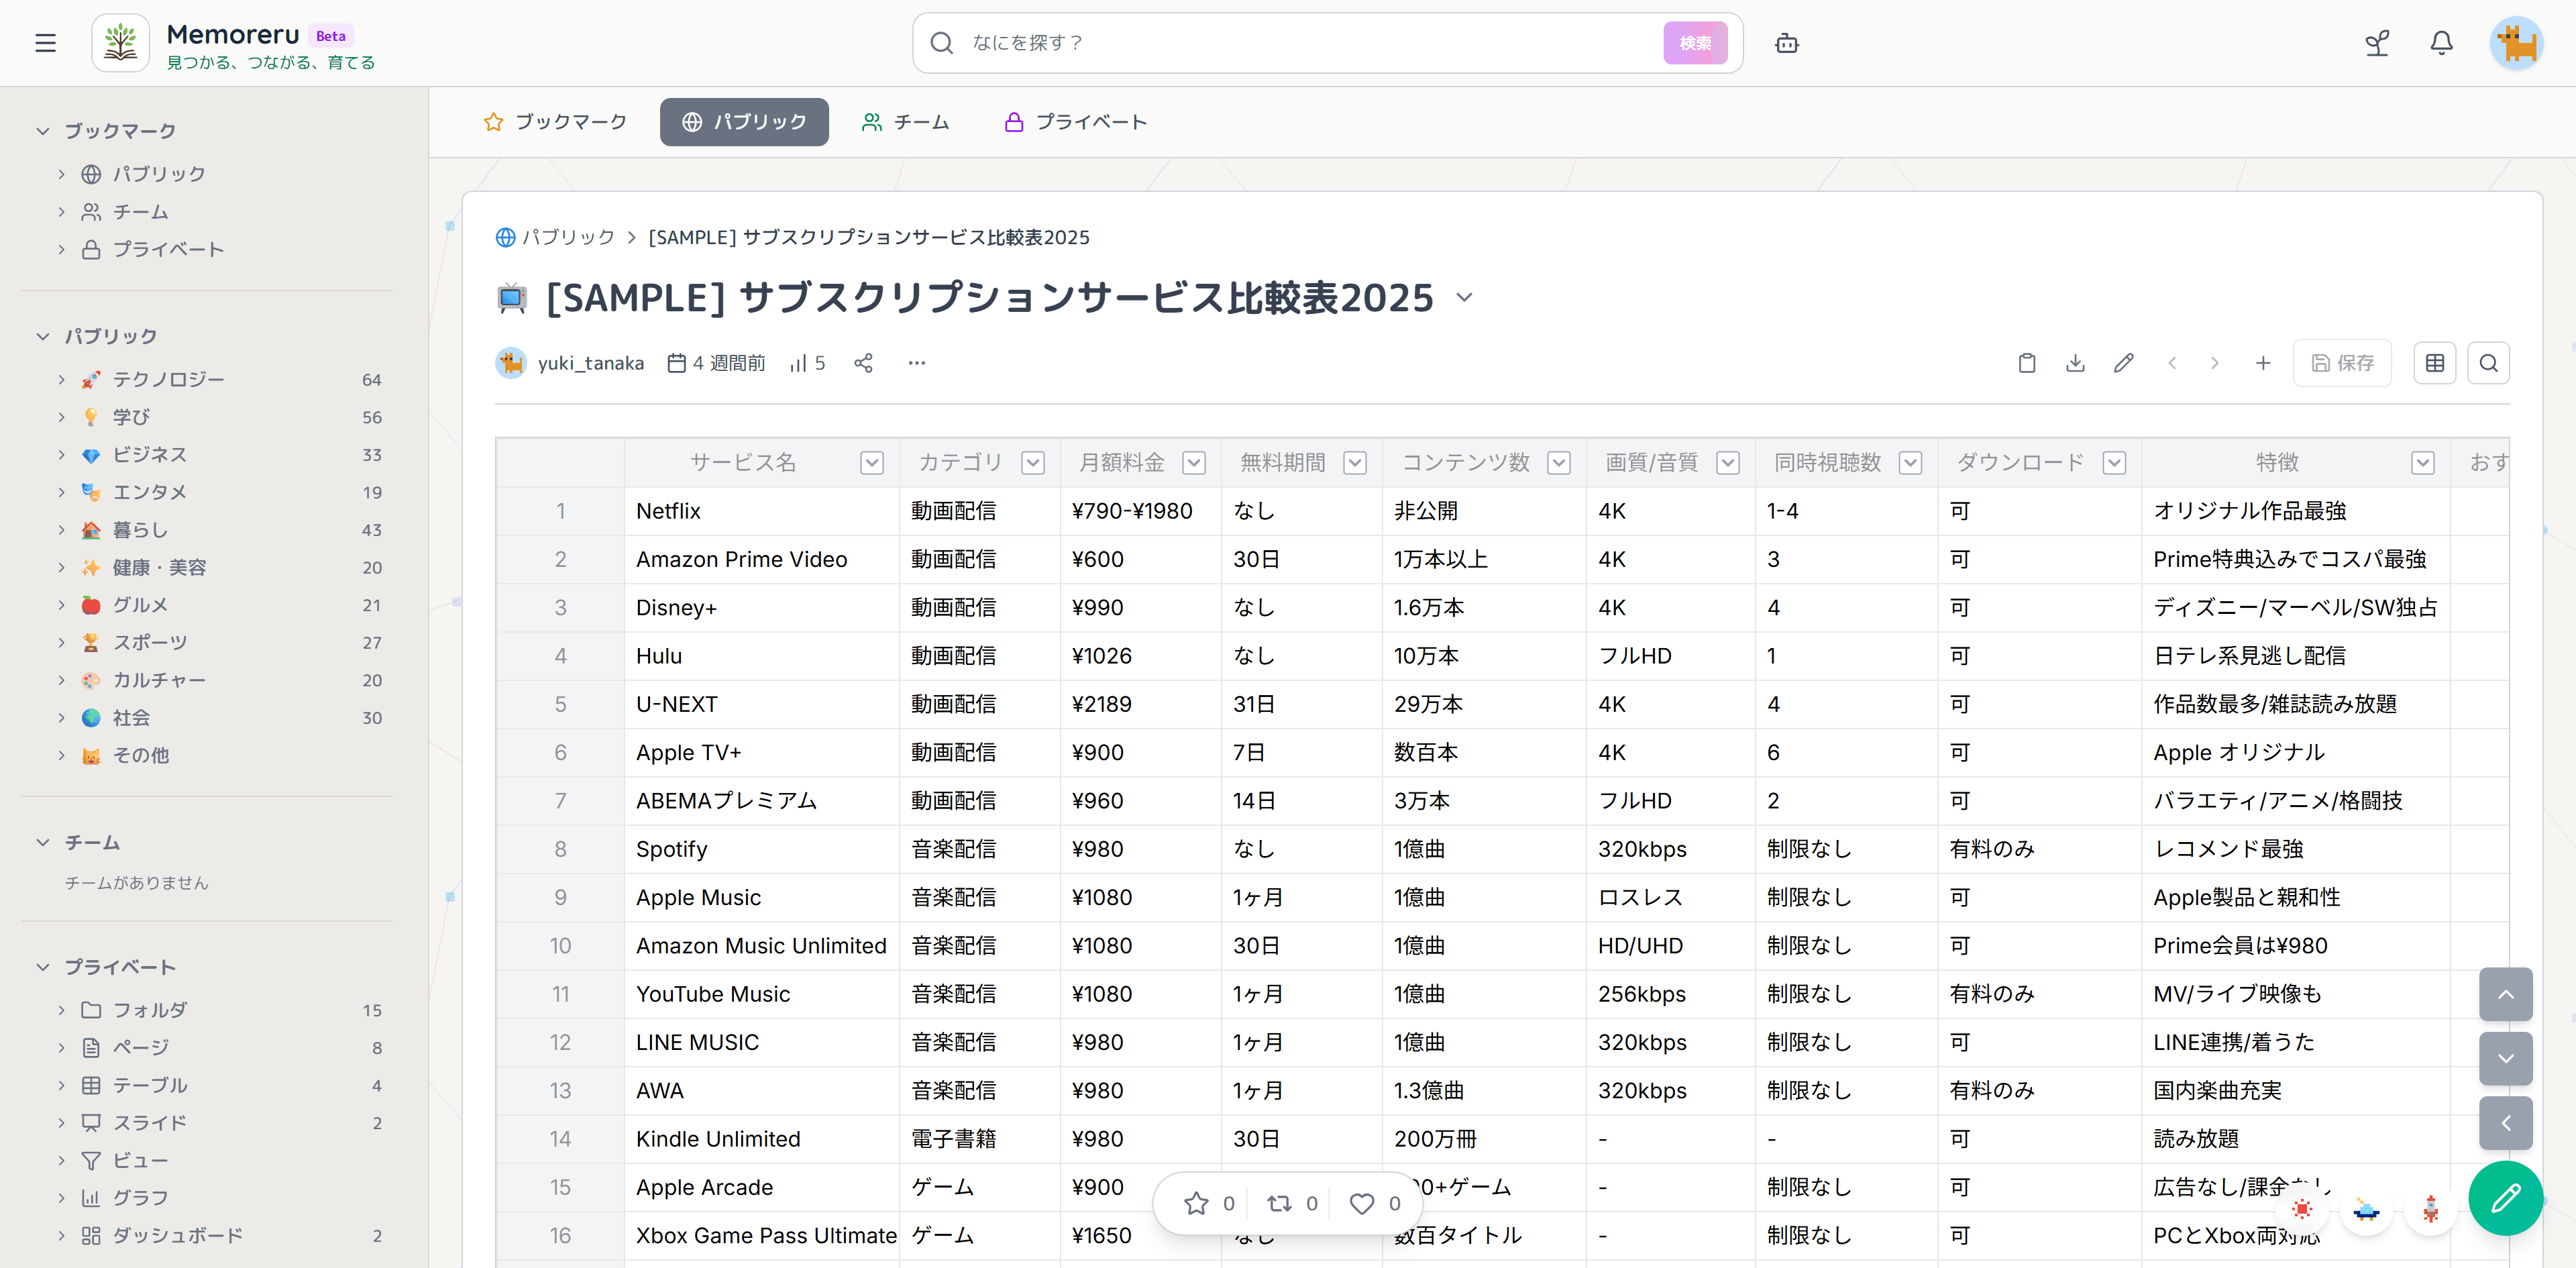Screen dimensions: 2576x1268
Task: Open 無料期間 column dropdown
Action: pos(1355,463)
